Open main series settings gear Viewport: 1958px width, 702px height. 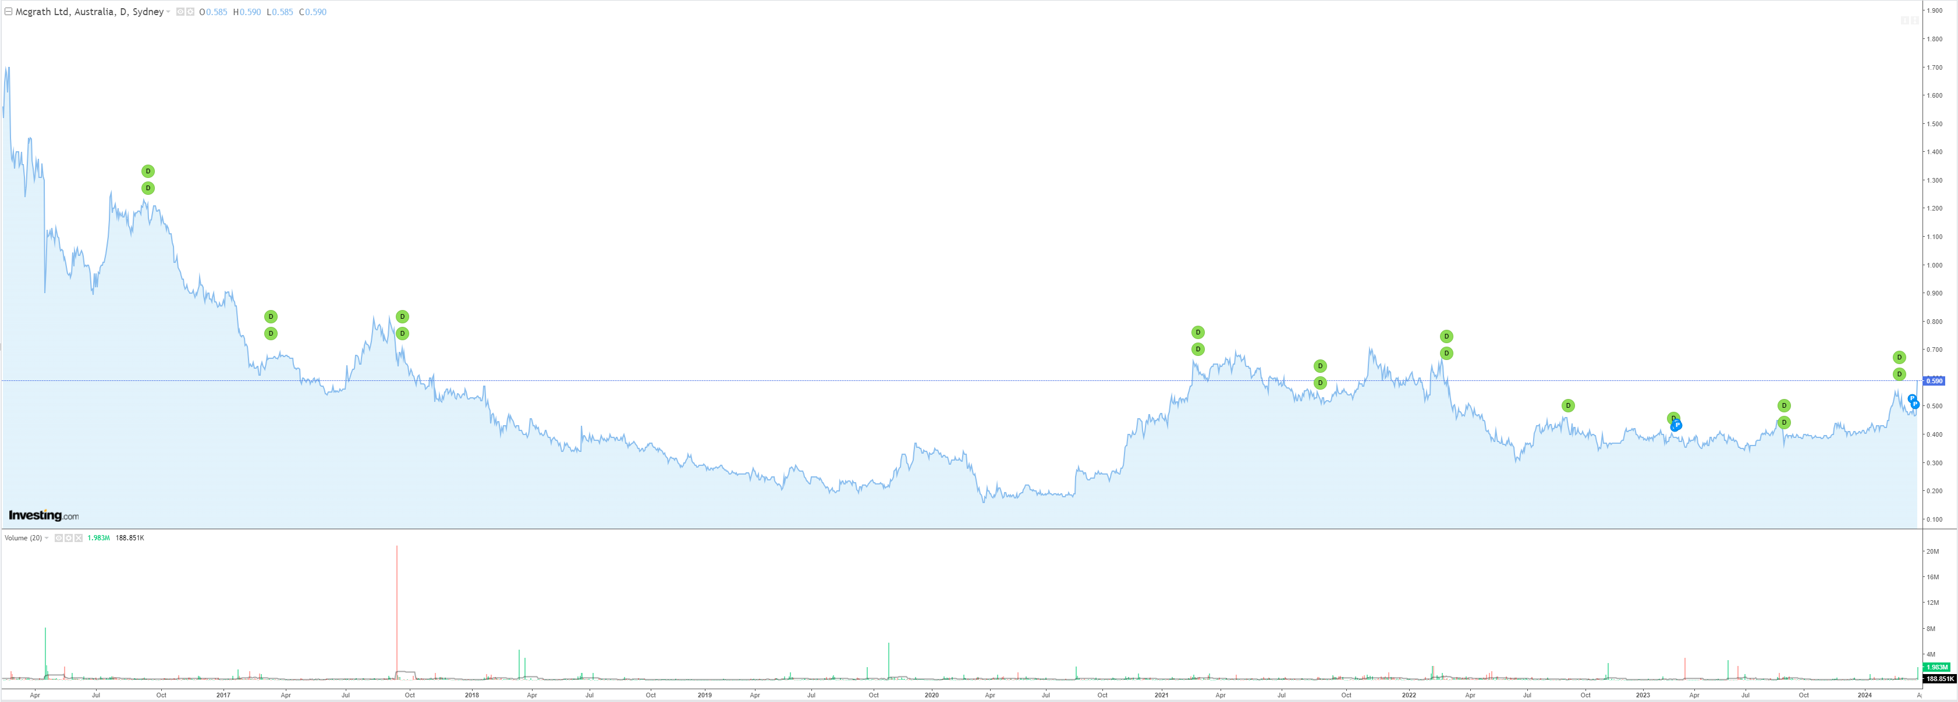[x=191, y=12]
